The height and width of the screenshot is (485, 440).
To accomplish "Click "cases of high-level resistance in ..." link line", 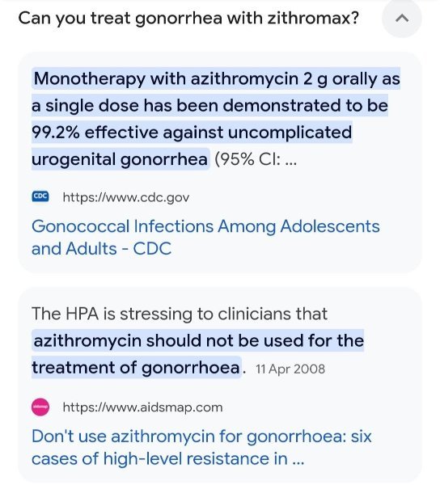I will point(168,458).
